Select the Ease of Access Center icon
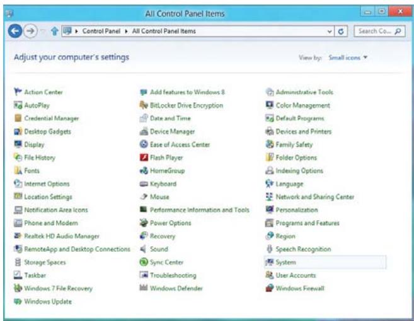 [x=144, y=144]
